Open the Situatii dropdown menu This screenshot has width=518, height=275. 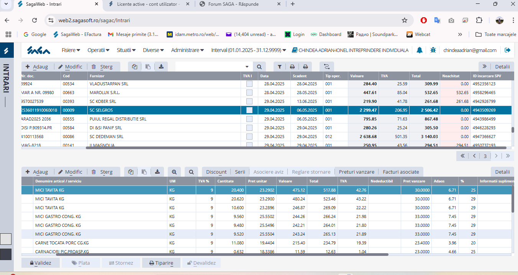point(126,50)
